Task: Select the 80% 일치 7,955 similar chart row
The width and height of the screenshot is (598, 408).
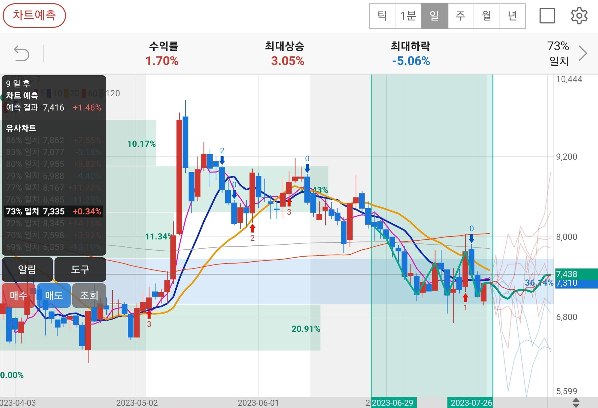Action: (54, 164)
